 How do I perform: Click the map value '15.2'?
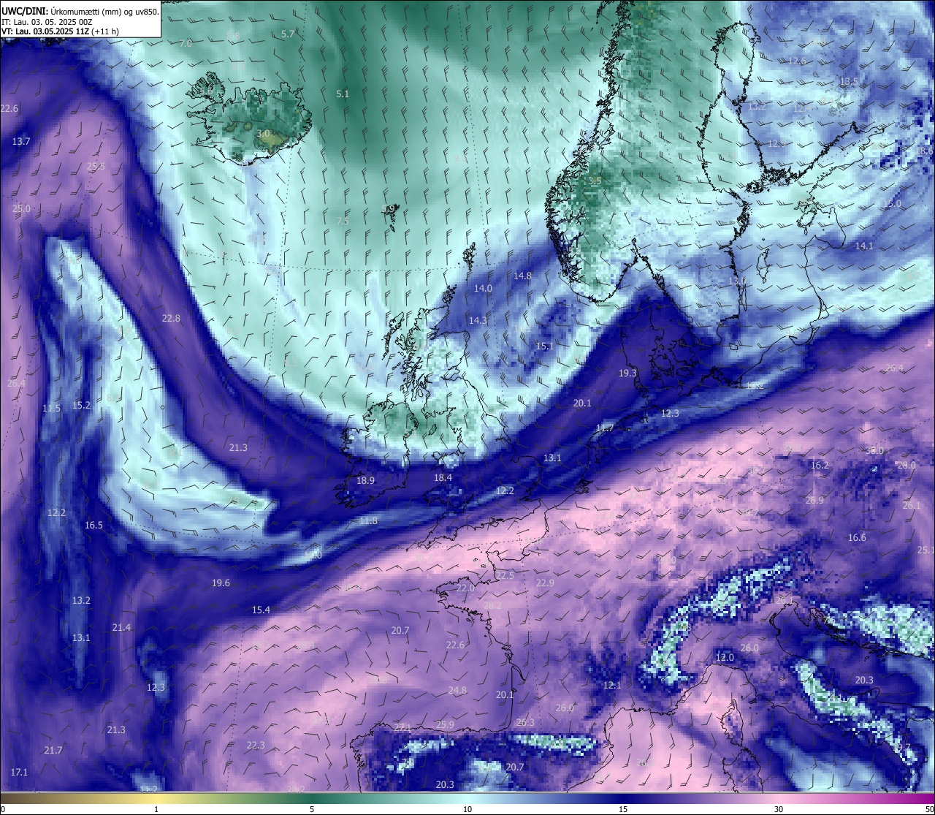81,406
